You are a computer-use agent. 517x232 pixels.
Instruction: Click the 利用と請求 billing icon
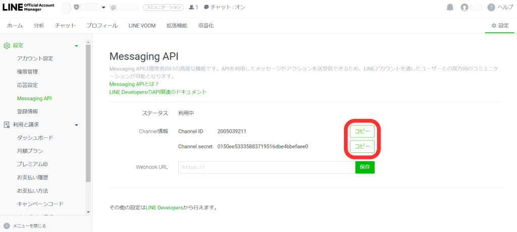[7, 125]
